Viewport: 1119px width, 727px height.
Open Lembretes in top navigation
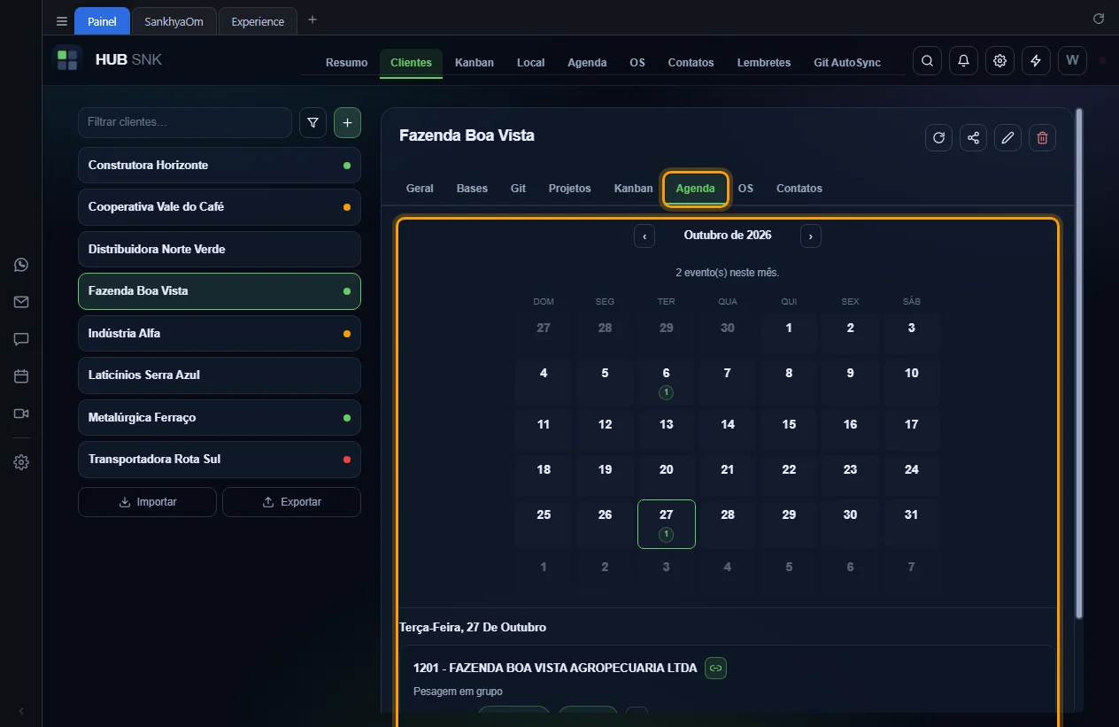click(x=764, y=63)
